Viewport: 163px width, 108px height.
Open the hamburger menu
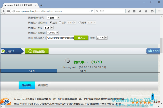point(159,11)
